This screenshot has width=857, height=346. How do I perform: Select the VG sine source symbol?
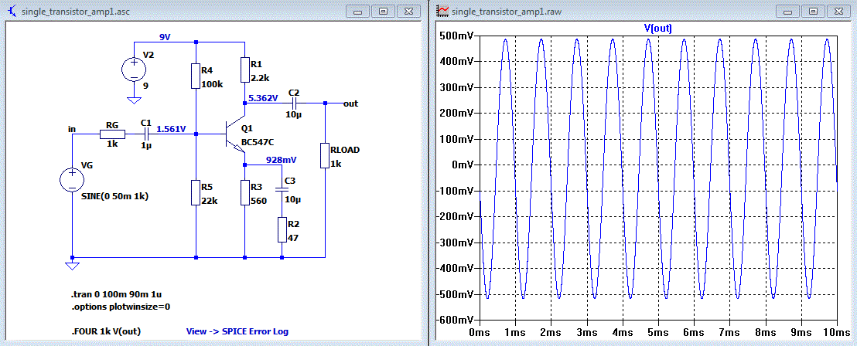72,179
